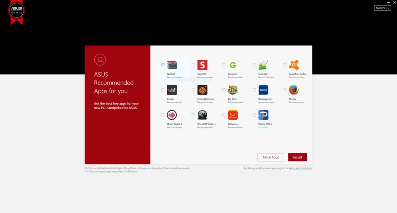The width and height of the screenshot is (397, 213).
Task: Select the AliExpress checkbox
Action: pos(224,115)
